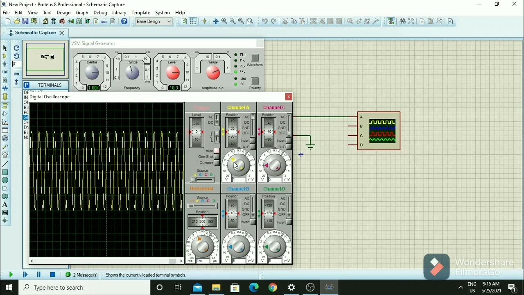Toggle Channel B Invert button
The width and height of the screenshot is (524, 295).
point(253,222)
